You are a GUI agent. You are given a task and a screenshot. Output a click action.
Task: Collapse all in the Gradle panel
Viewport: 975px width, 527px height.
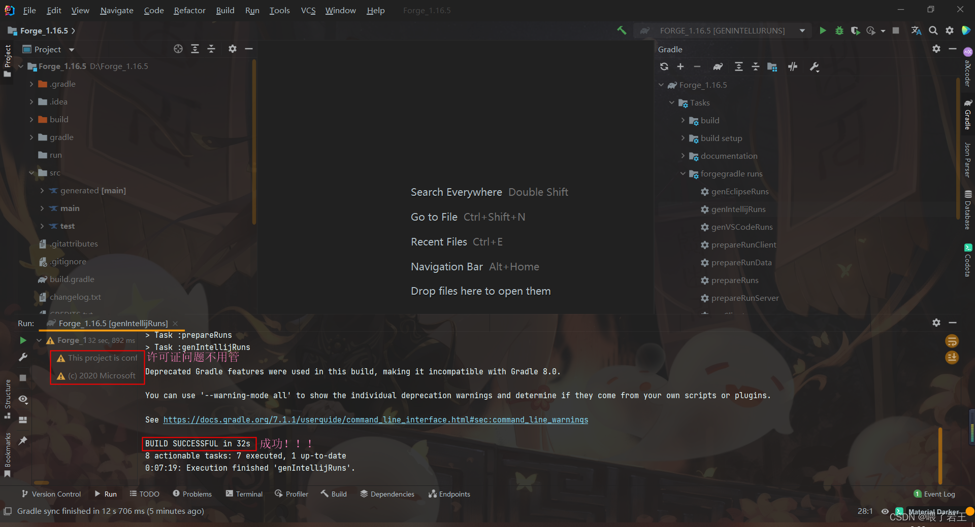[x=756, y=66]
